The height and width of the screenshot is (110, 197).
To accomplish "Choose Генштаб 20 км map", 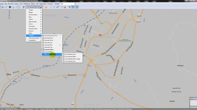I will 52,40.
